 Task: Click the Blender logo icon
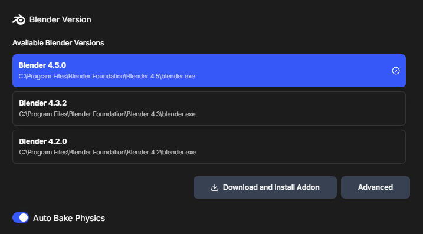[19, 19]
